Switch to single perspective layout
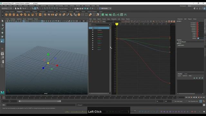This screenshot has height=116, width=206. [x=2, y=54]
